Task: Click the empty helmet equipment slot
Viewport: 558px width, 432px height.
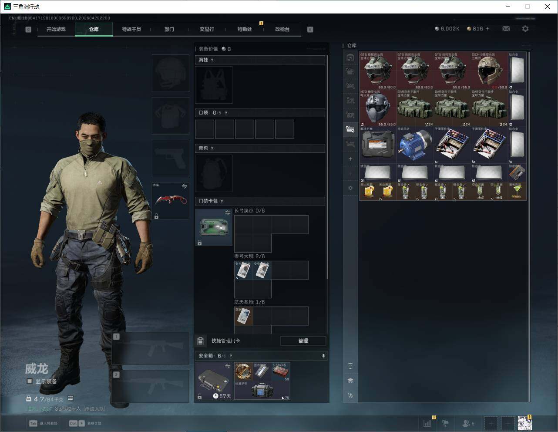Action: click(x=170, y=73)
